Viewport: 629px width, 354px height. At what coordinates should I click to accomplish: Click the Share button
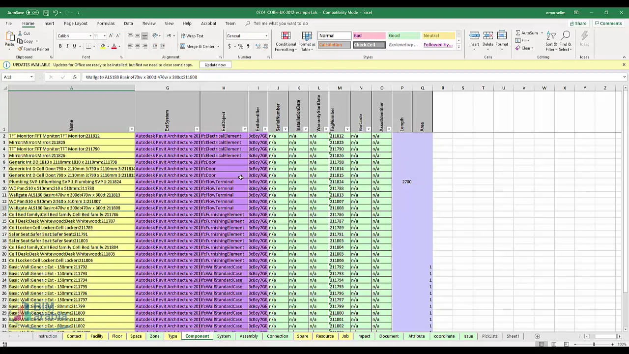pyautogui.click(x=578, y=24)
